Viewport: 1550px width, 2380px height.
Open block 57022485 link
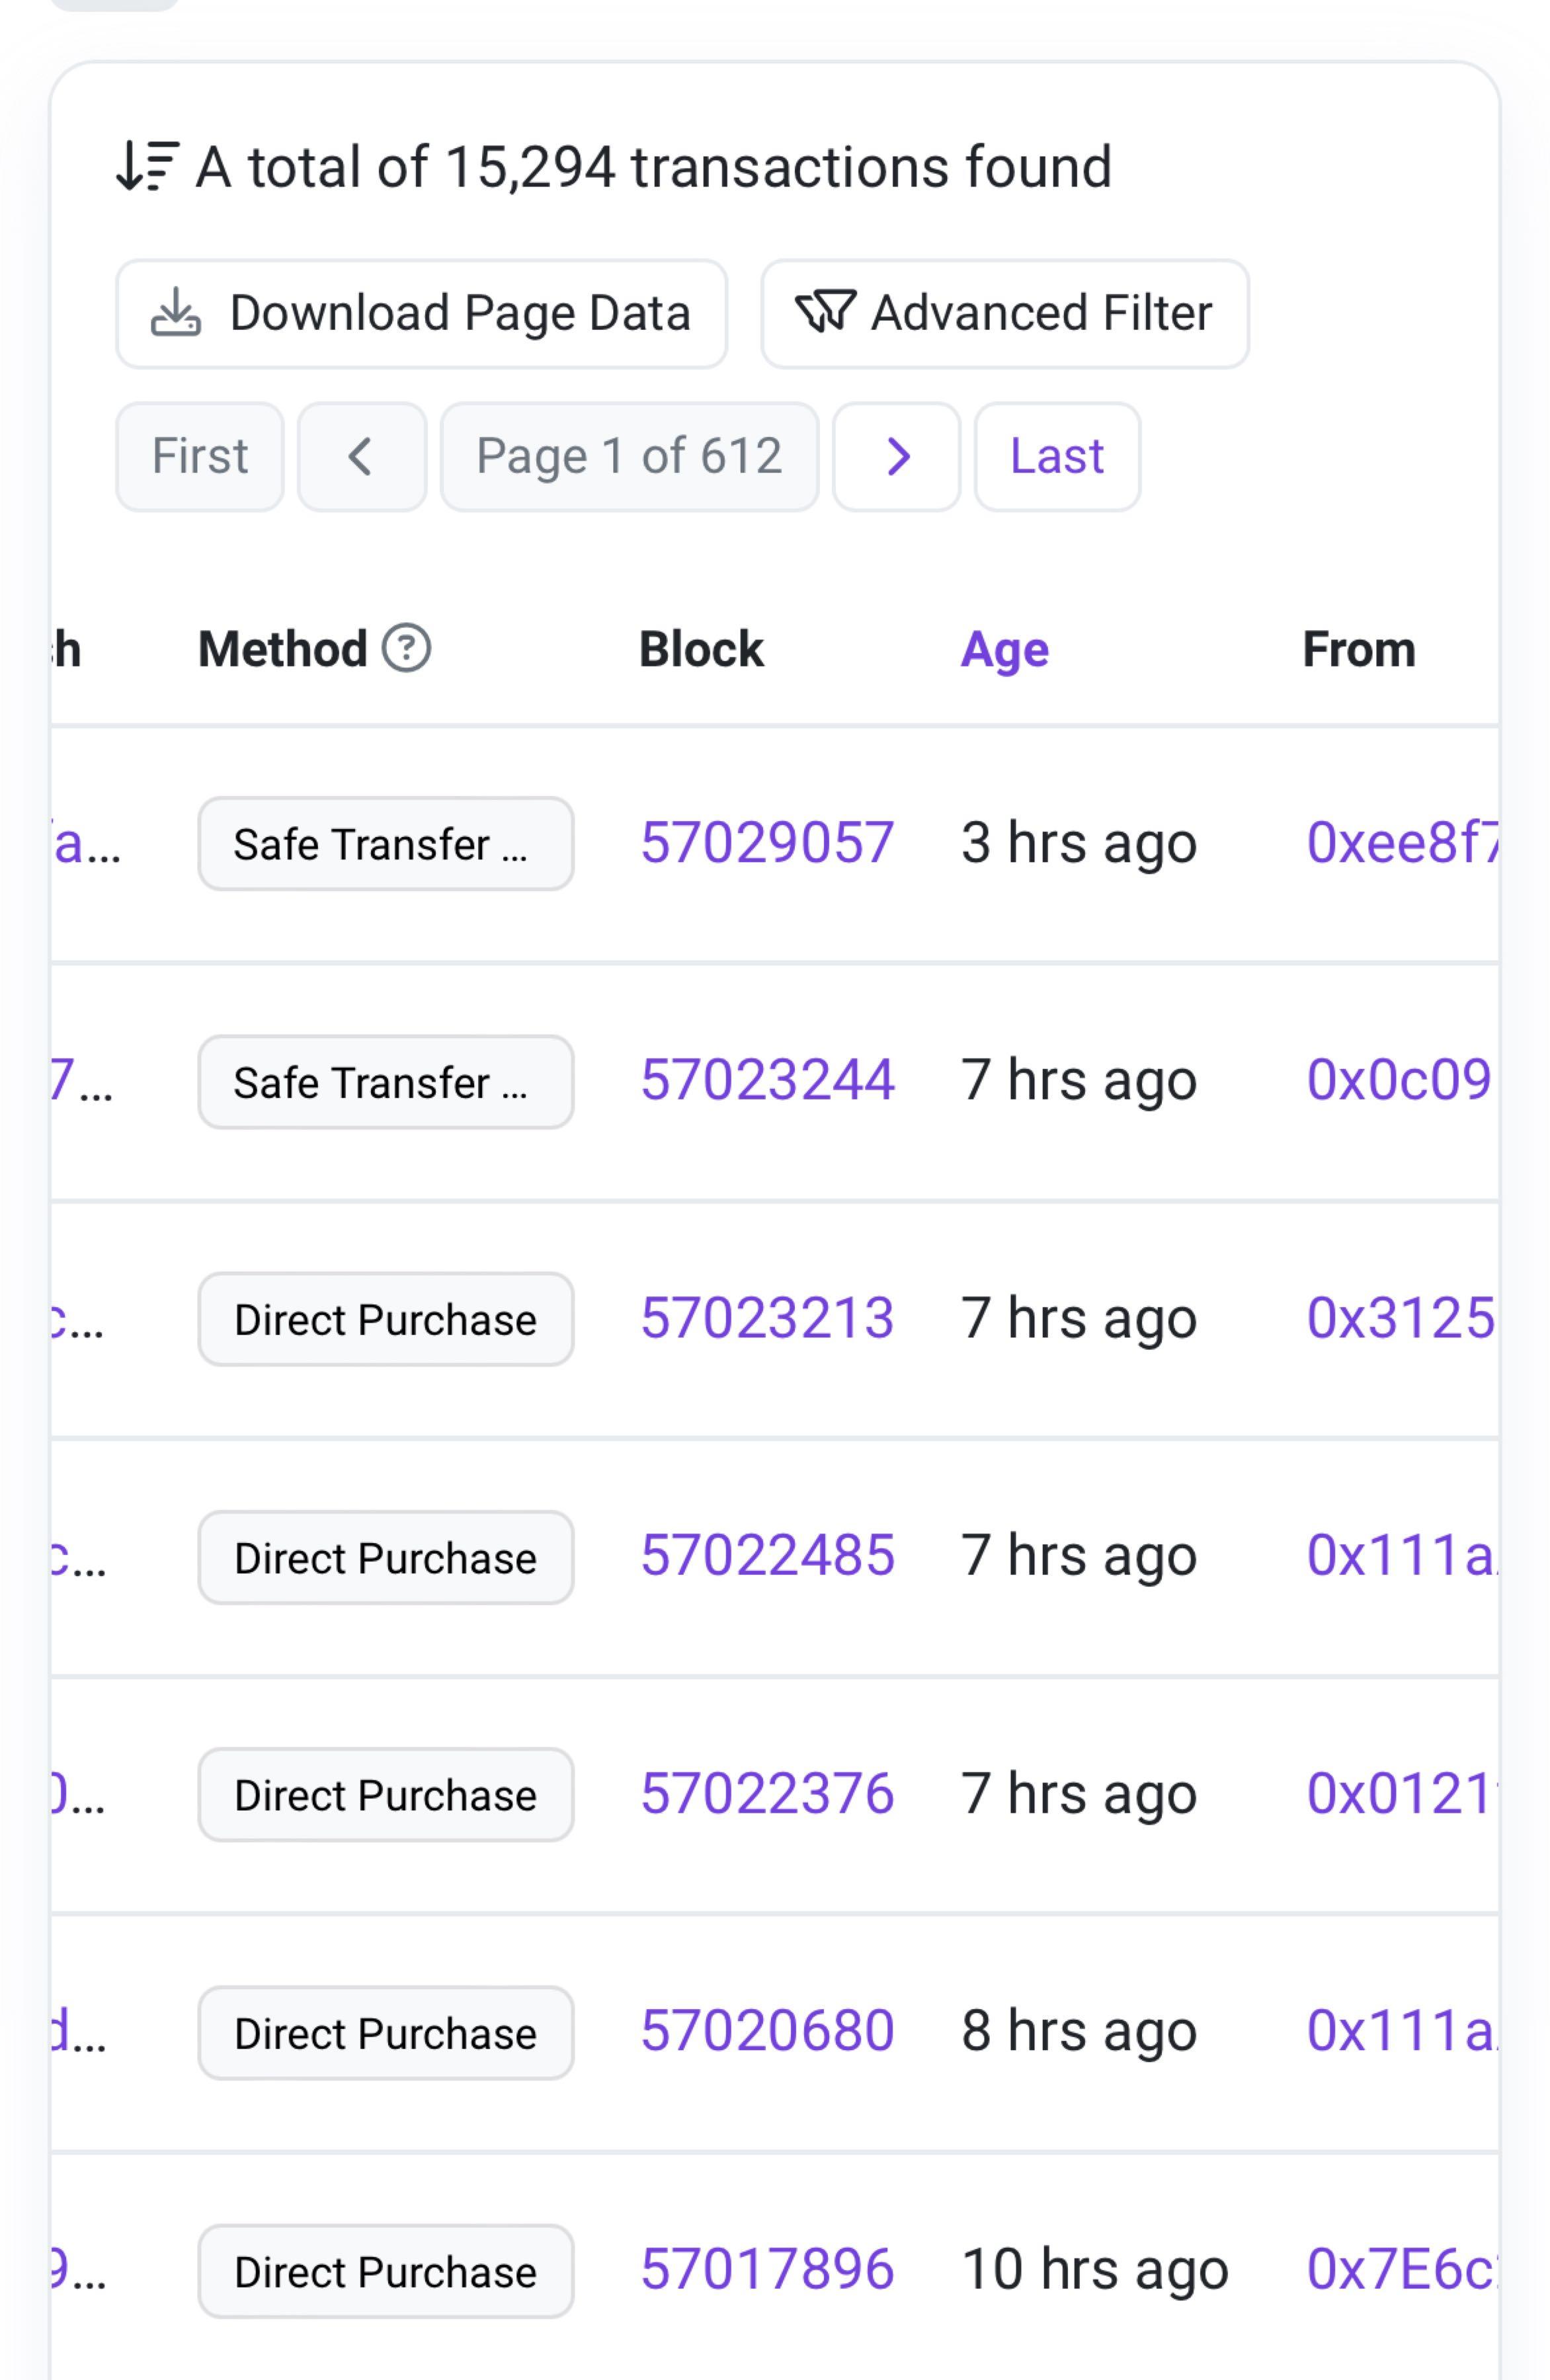pos(766,1556)
